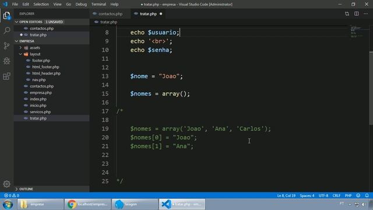Change indentation via Spaces: 4

click(x=307, y=195)
